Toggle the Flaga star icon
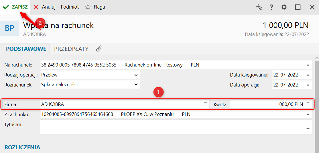 pos(88,7)
